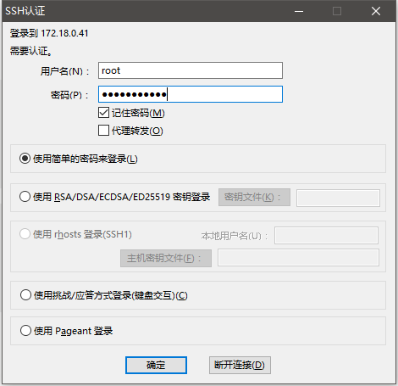
Task: Click the 断开连接(D) button
Action: [240, 365]
